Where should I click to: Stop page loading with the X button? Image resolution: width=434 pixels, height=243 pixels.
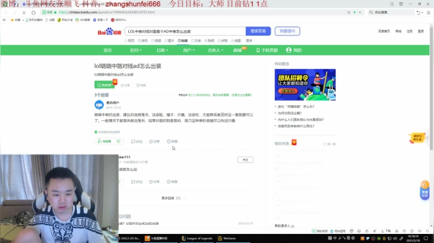(x=24, y=13)
